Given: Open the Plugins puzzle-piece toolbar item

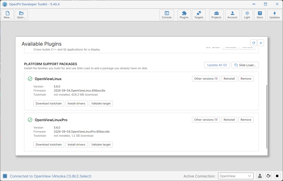Looking at the screenshot, I should [x=184, y=15].
